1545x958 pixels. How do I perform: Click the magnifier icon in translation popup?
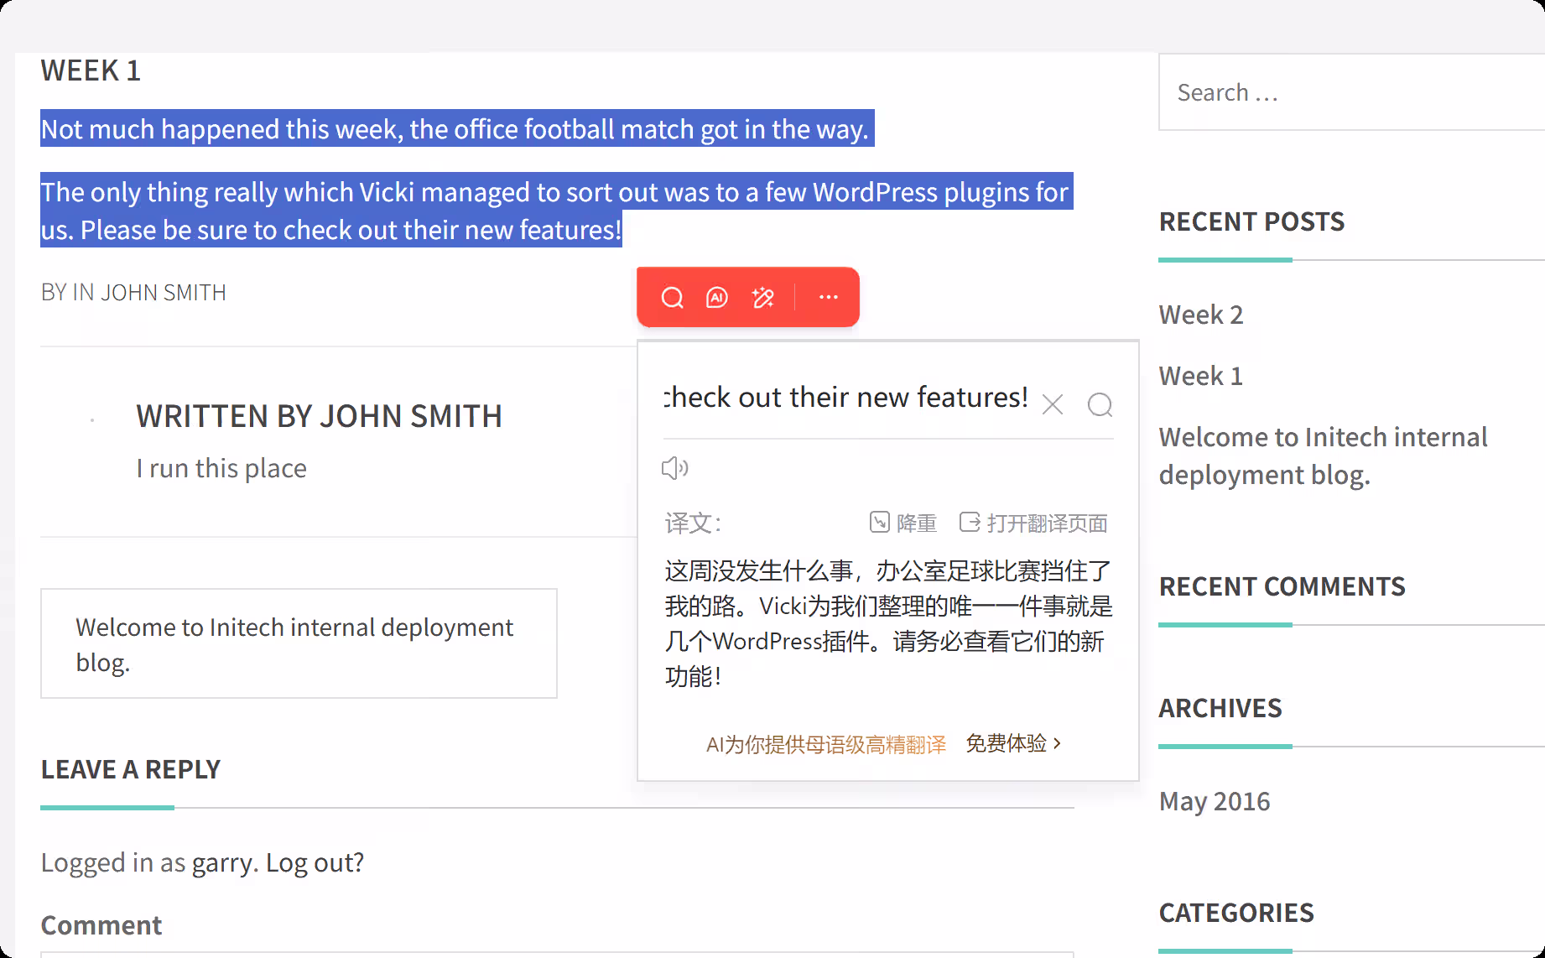(x=1100, y=405)
